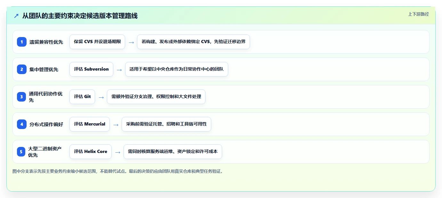Click the 需同时核算服务端运维 outcome box
442x198 pixels.
173,152
